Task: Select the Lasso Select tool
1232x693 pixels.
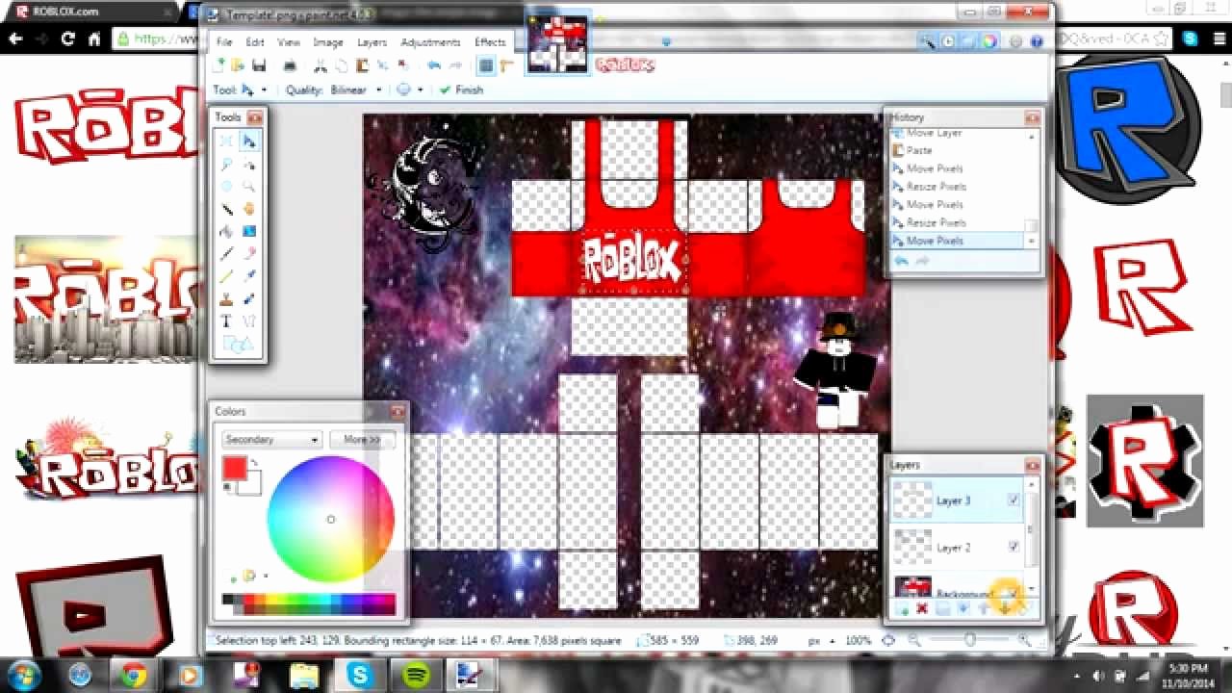Action: [226, 164]
